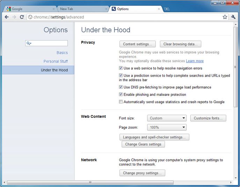This screenshot has width=240, height=187.
Task: Close the Options tab
Action: (159, 9)
